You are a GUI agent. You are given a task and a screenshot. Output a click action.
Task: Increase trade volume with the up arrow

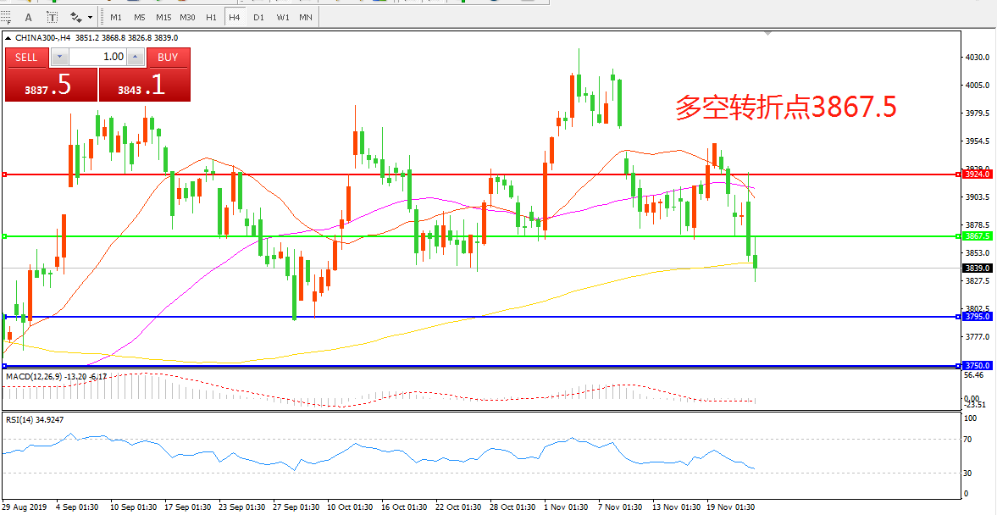click(x=136, y=57)
